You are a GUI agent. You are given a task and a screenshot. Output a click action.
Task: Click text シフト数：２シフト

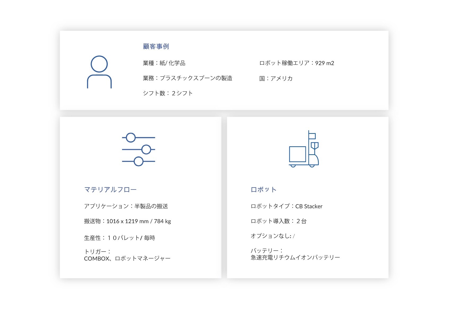168,93
